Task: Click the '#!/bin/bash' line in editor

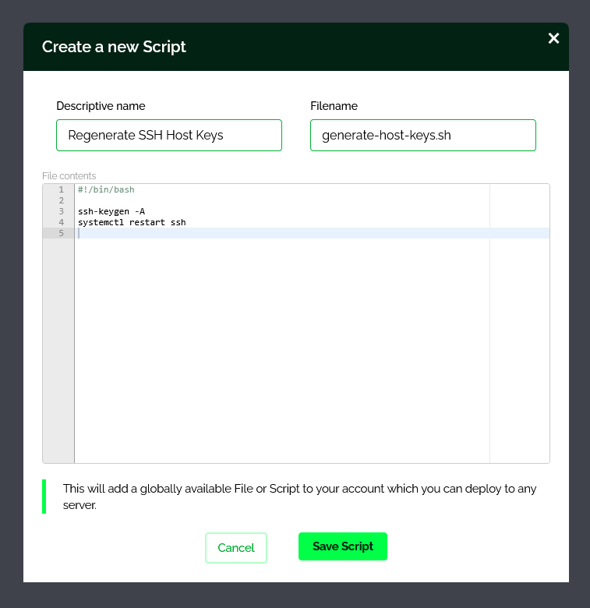Action: (106, 189)
